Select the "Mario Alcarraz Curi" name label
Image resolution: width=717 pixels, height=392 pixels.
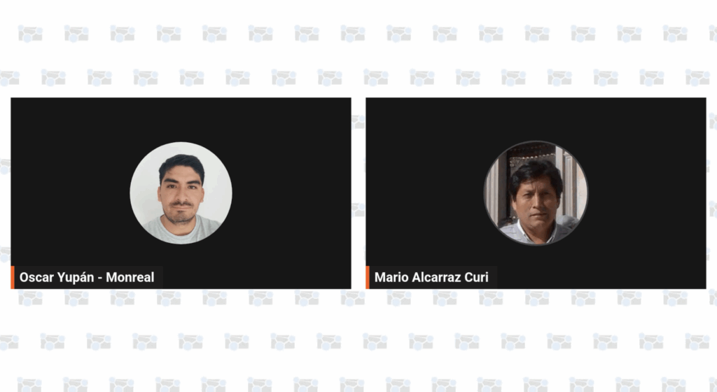tap(431, 277)
